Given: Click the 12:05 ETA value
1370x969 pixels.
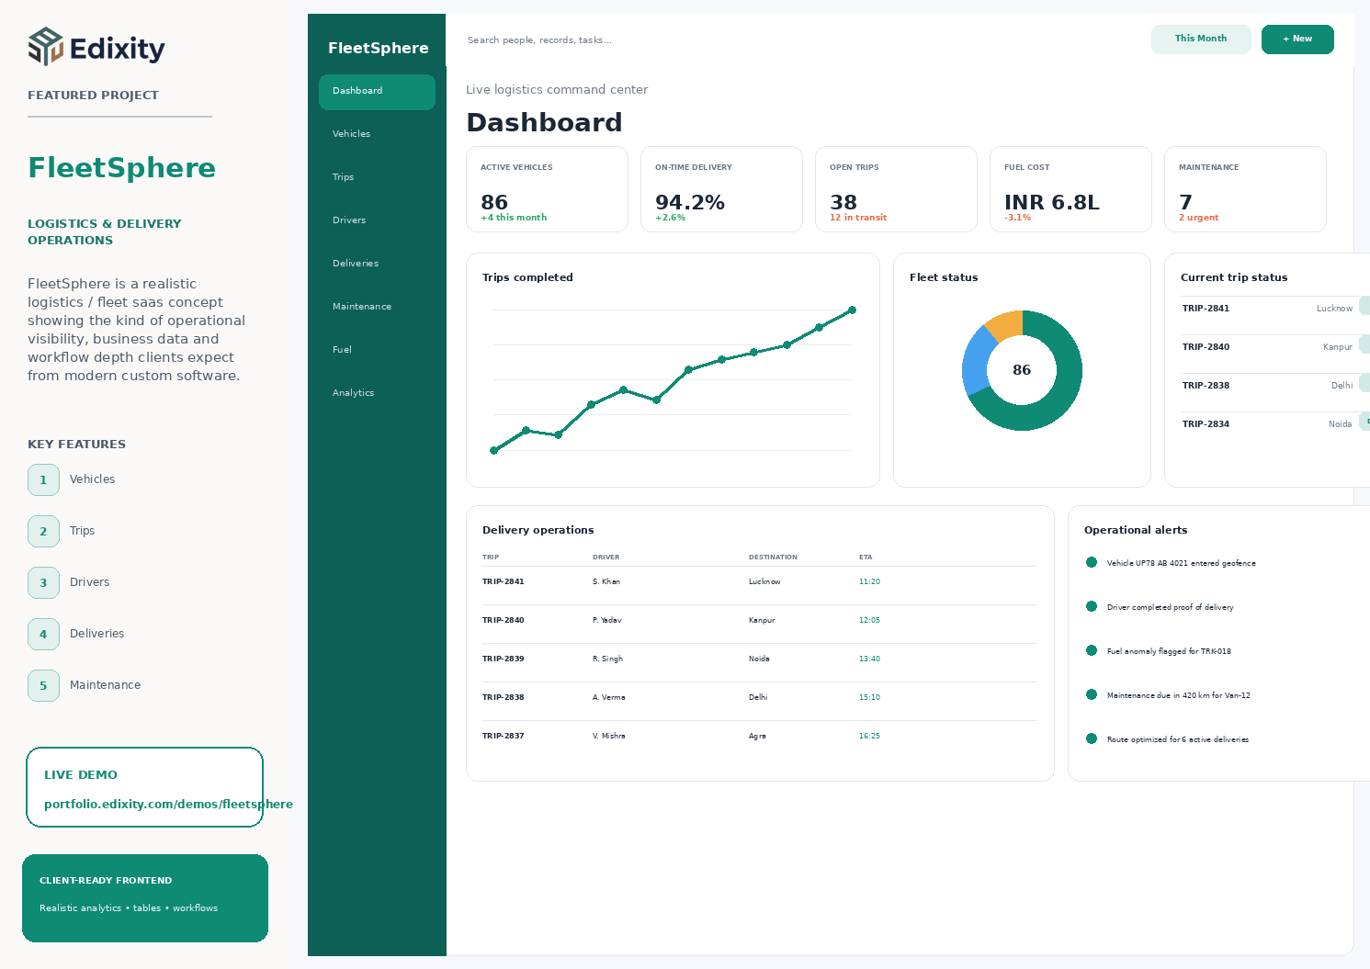Looking at the screenshot, I should tap(869, 621).
